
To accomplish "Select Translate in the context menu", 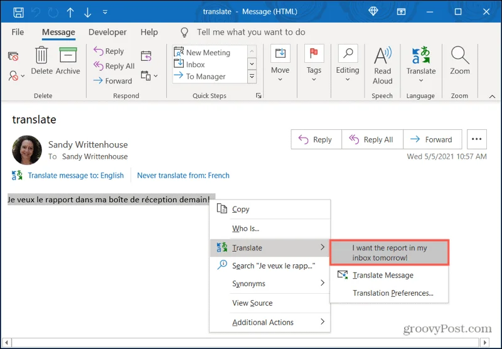I will [270, 247].
